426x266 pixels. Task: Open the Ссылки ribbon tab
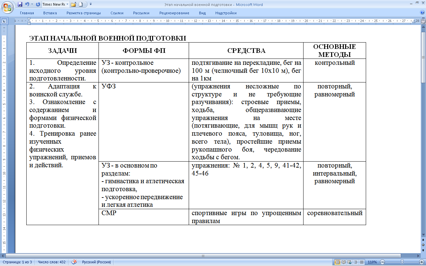point(117,13)
